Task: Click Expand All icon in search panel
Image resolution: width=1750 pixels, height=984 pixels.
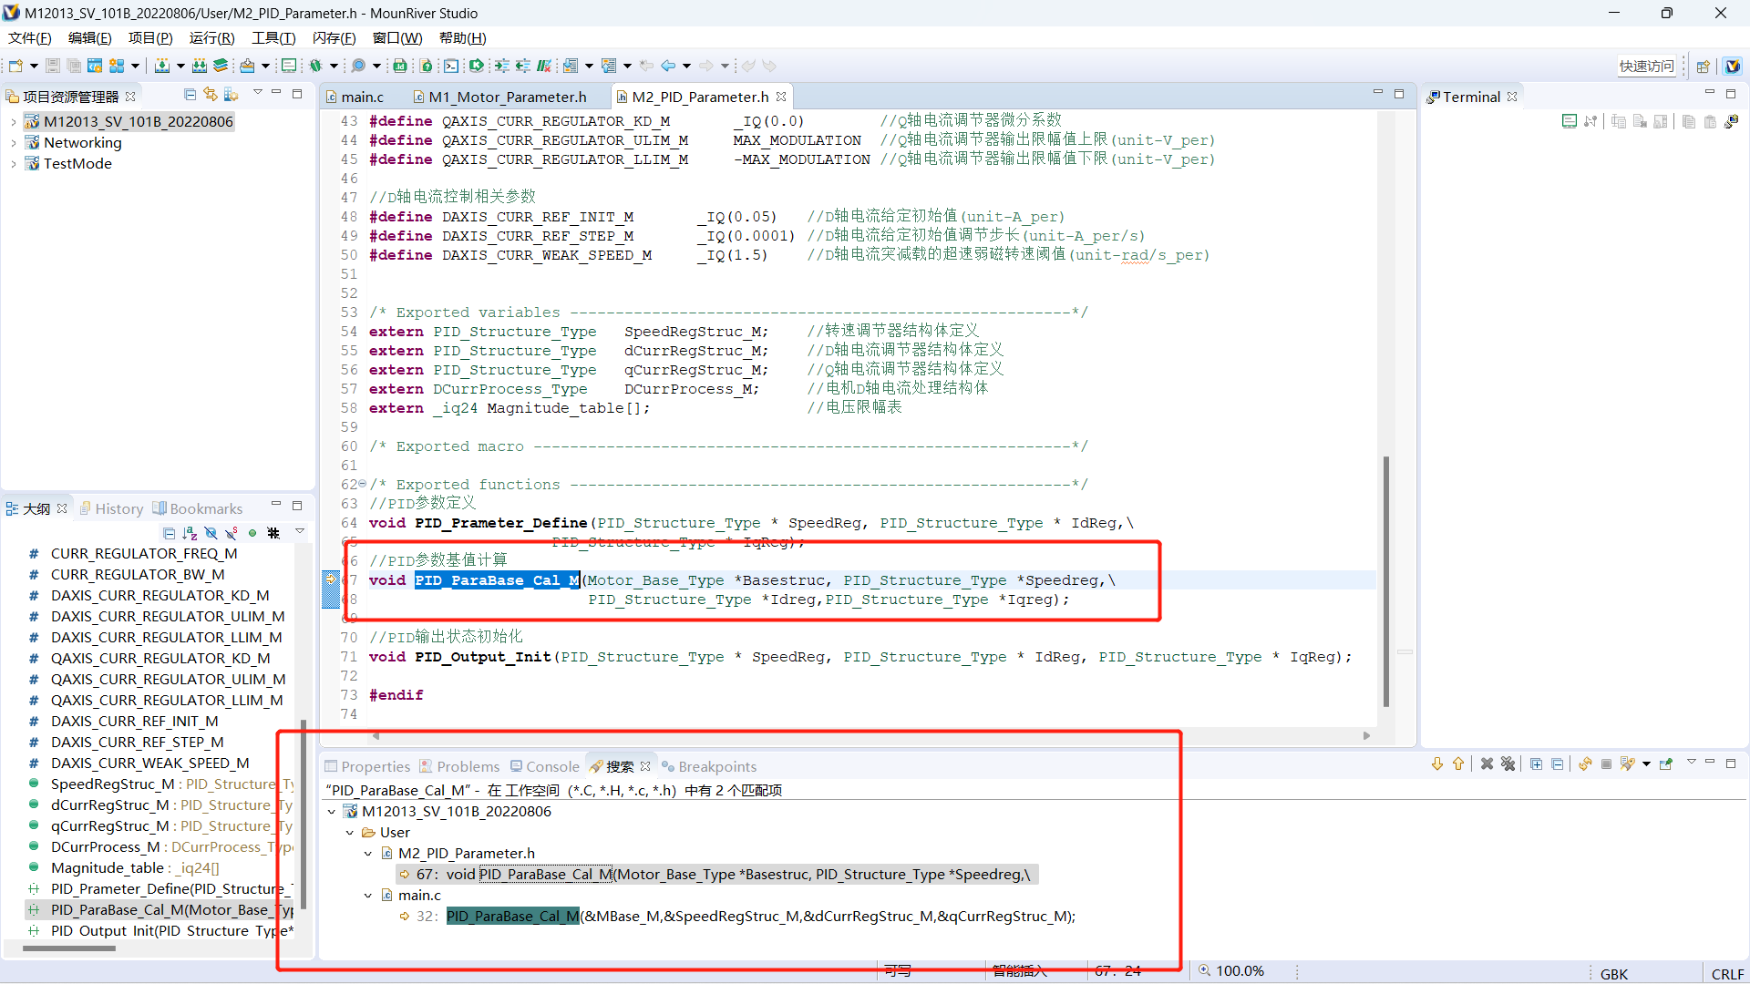Action: (1536, 764)
